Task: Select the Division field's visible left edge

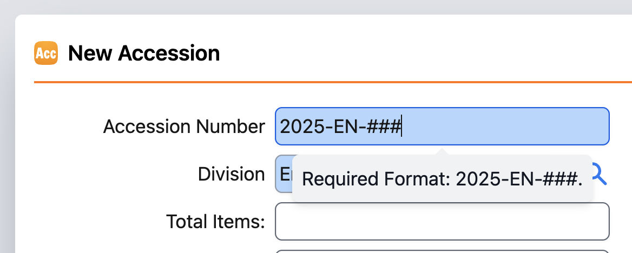Action: pos(283,174)
